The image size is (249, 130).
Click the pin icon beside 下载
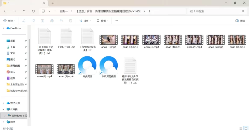pos(26,47)
